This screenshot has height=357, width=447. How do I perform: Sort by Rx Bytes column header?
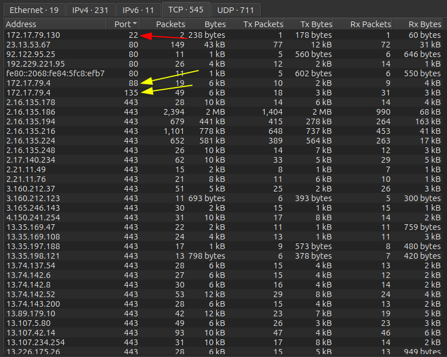coord(424,24)
